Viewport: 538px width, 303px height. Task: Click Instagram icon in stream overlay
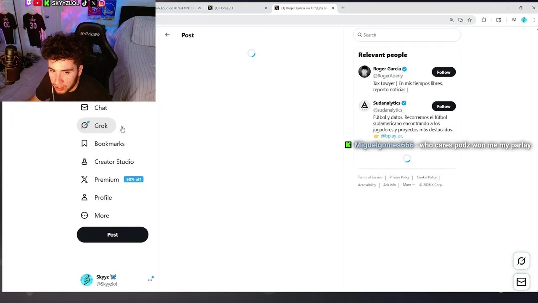click(102, 3)
